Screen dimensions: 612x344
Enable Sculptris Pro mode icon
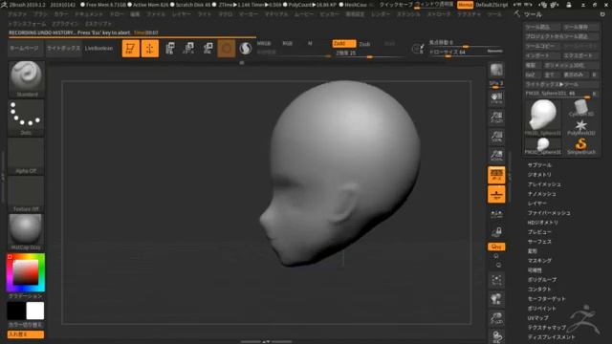pyautogui.click(x=246, y=49)
